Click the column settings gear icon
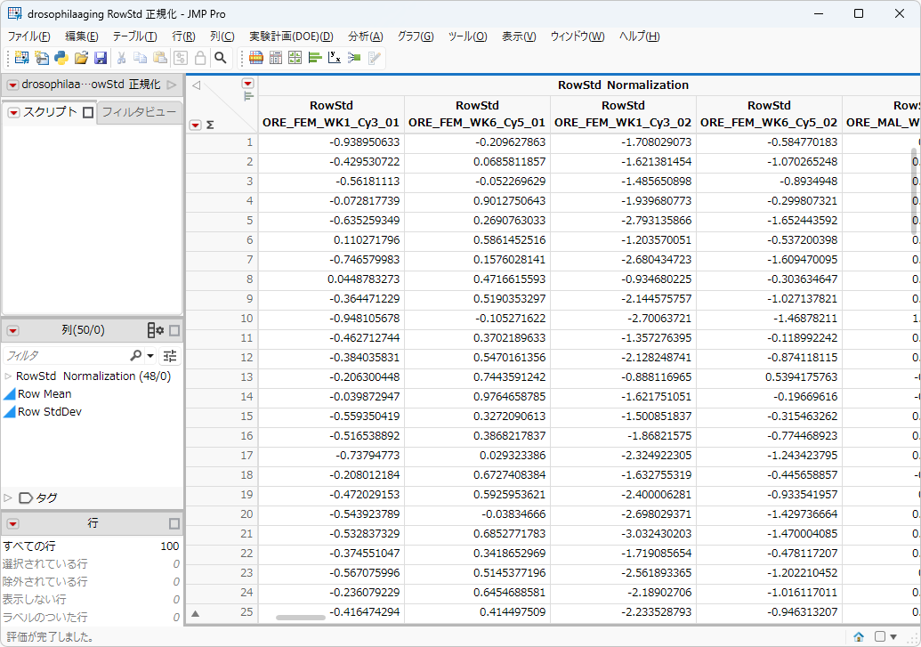The height and width of the screenshot is (647, 921). tap(156, 330)
